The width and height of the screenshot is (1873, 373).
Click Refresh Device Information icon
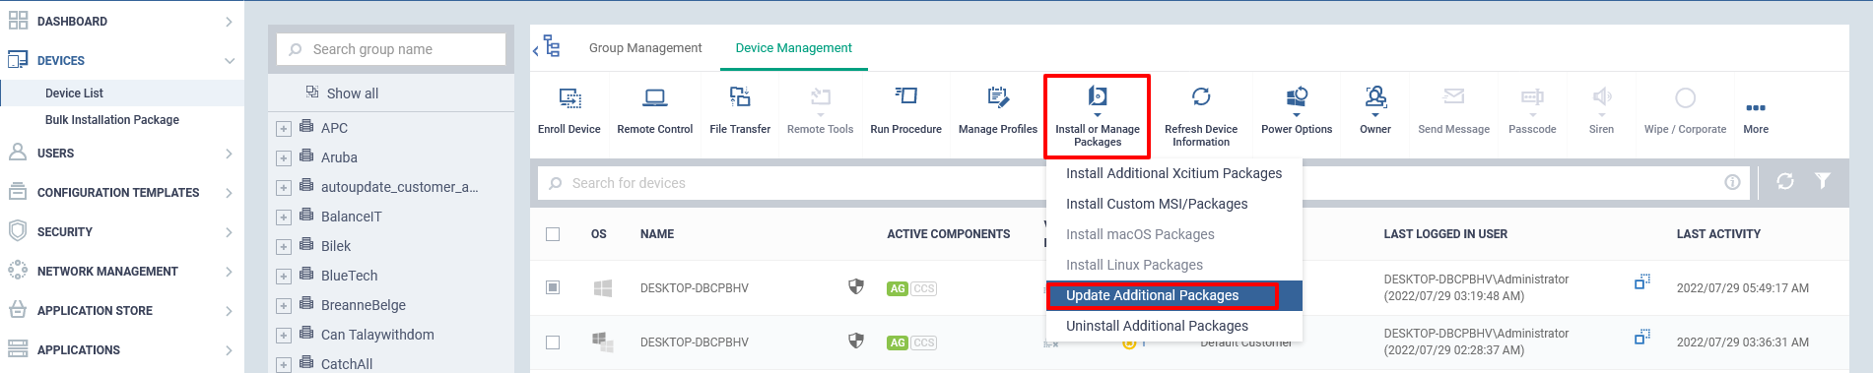click(x=1201, y=96)
